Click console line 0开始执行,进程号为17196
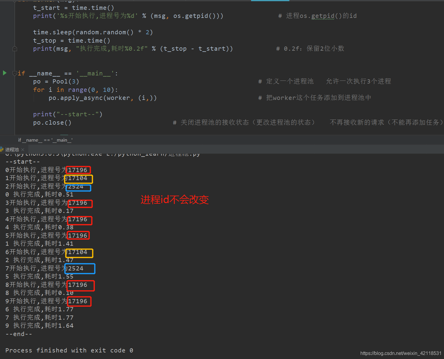Image resolution: width=444 pixels, height=359 pixels. click(x=47, y=170)
